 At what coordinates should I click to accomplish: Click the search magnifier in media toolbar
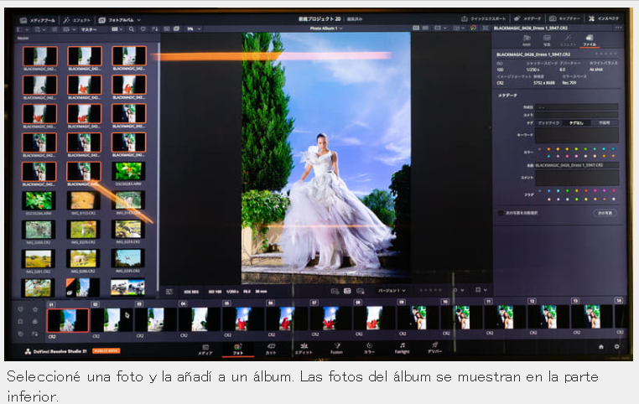coord(131,29)
